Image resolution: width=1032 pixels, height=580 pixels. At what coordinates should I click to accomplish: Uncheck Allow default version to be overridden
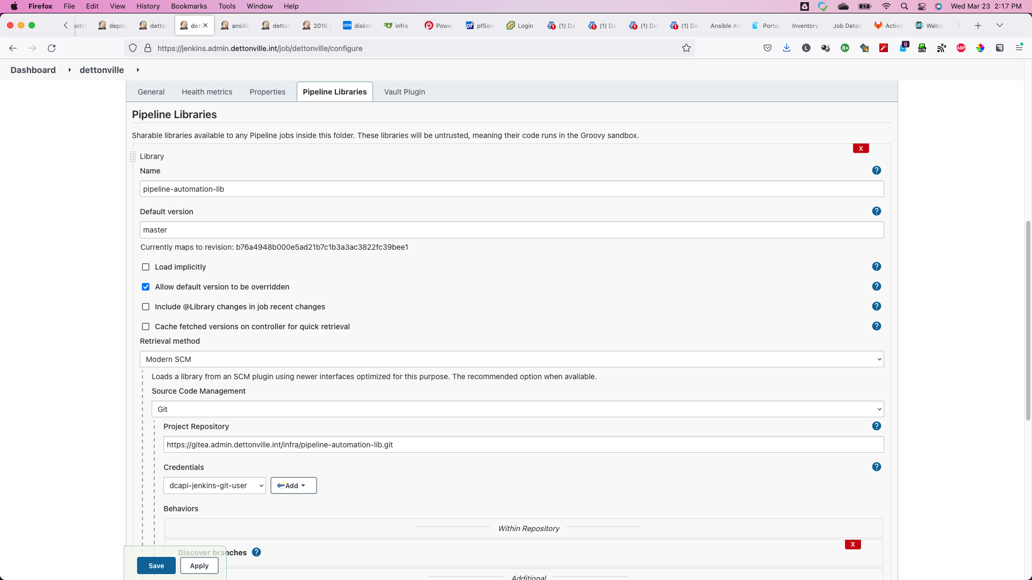point(146,287)
